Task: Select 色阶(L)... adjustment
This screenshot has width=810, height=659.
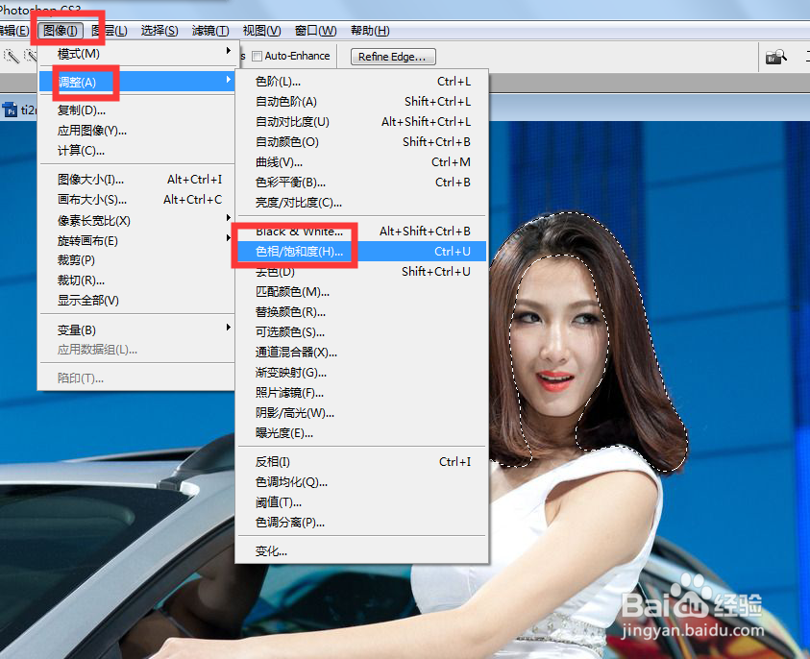Action: click(x=361, y=81)
